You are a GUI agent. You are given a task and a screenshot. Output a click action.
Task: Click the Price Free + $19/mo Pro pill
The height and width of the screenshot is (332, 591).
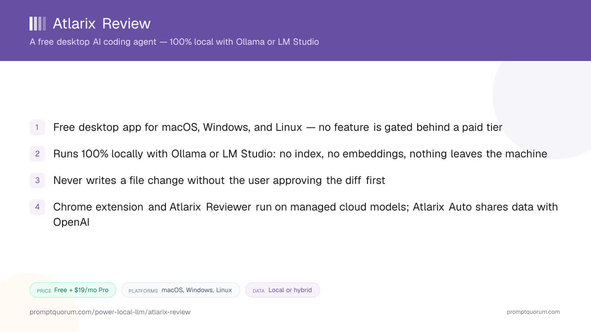pyautogui.click(x=73, y=290)
